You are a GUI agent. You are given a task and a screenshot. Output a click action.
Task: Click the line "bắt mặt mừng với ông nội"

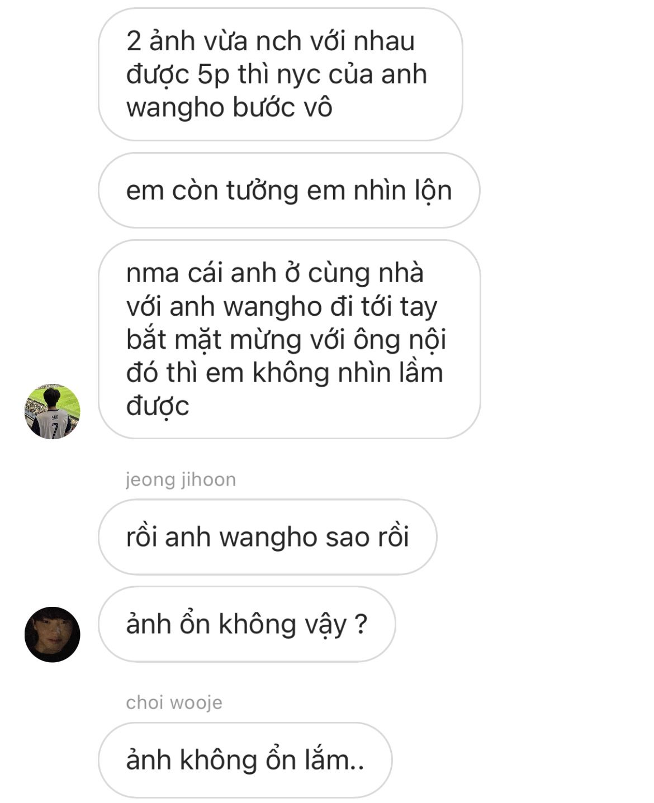tap(286, 340)
